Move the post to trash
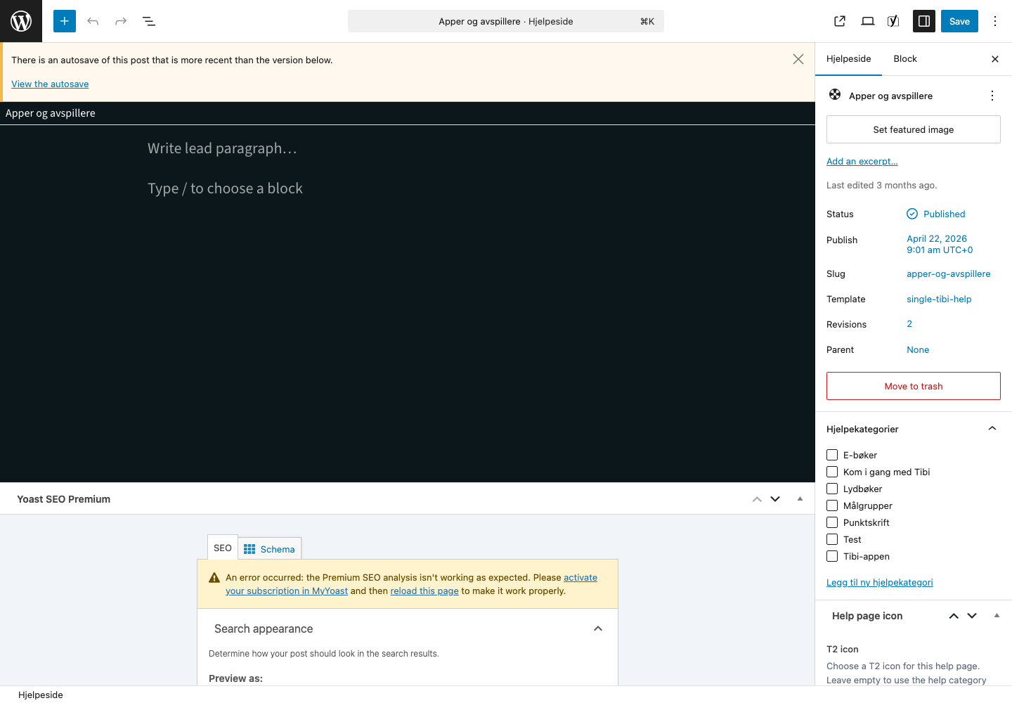 pos(914,386)
